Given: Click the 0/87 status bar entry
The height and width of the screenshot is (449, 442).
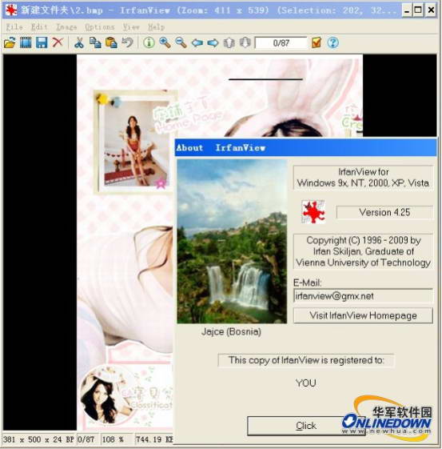Looking at the screenshot, I should [x=87, y=439].
